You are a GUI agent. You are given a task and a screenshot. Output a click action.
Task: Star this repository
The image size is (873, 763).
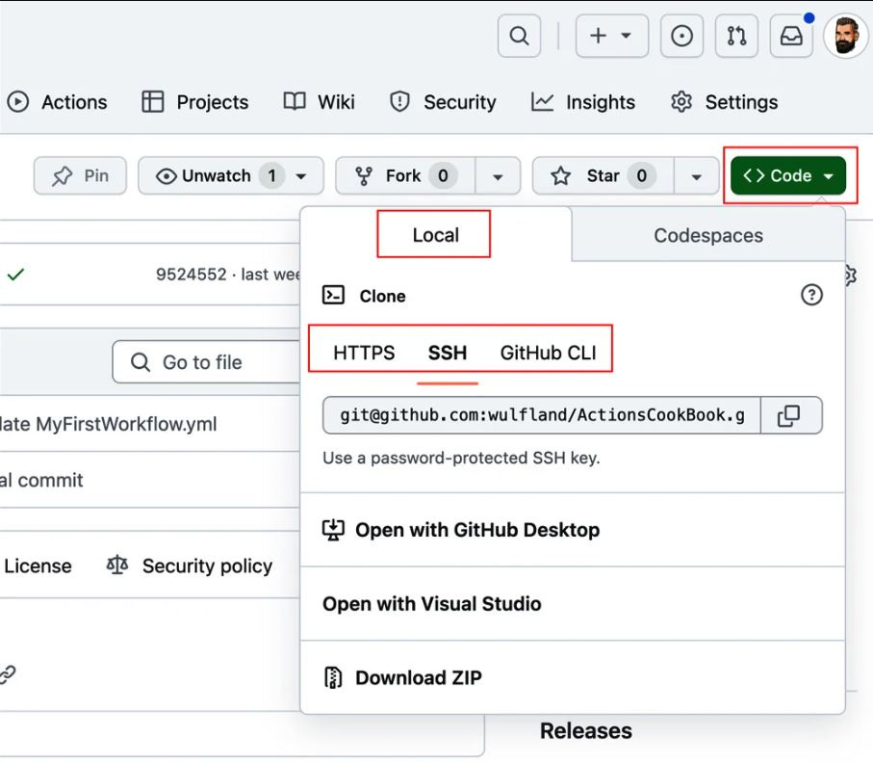click(603, 175)
